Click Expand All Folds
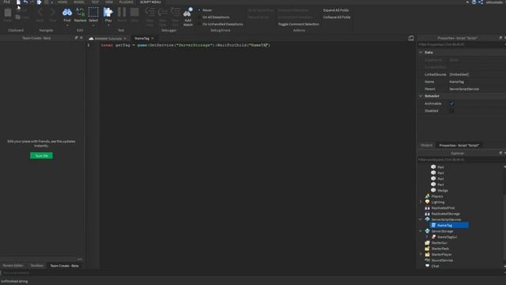Image resolution: width=506 pixels, height=285 pixels. [x=335, y=10]
